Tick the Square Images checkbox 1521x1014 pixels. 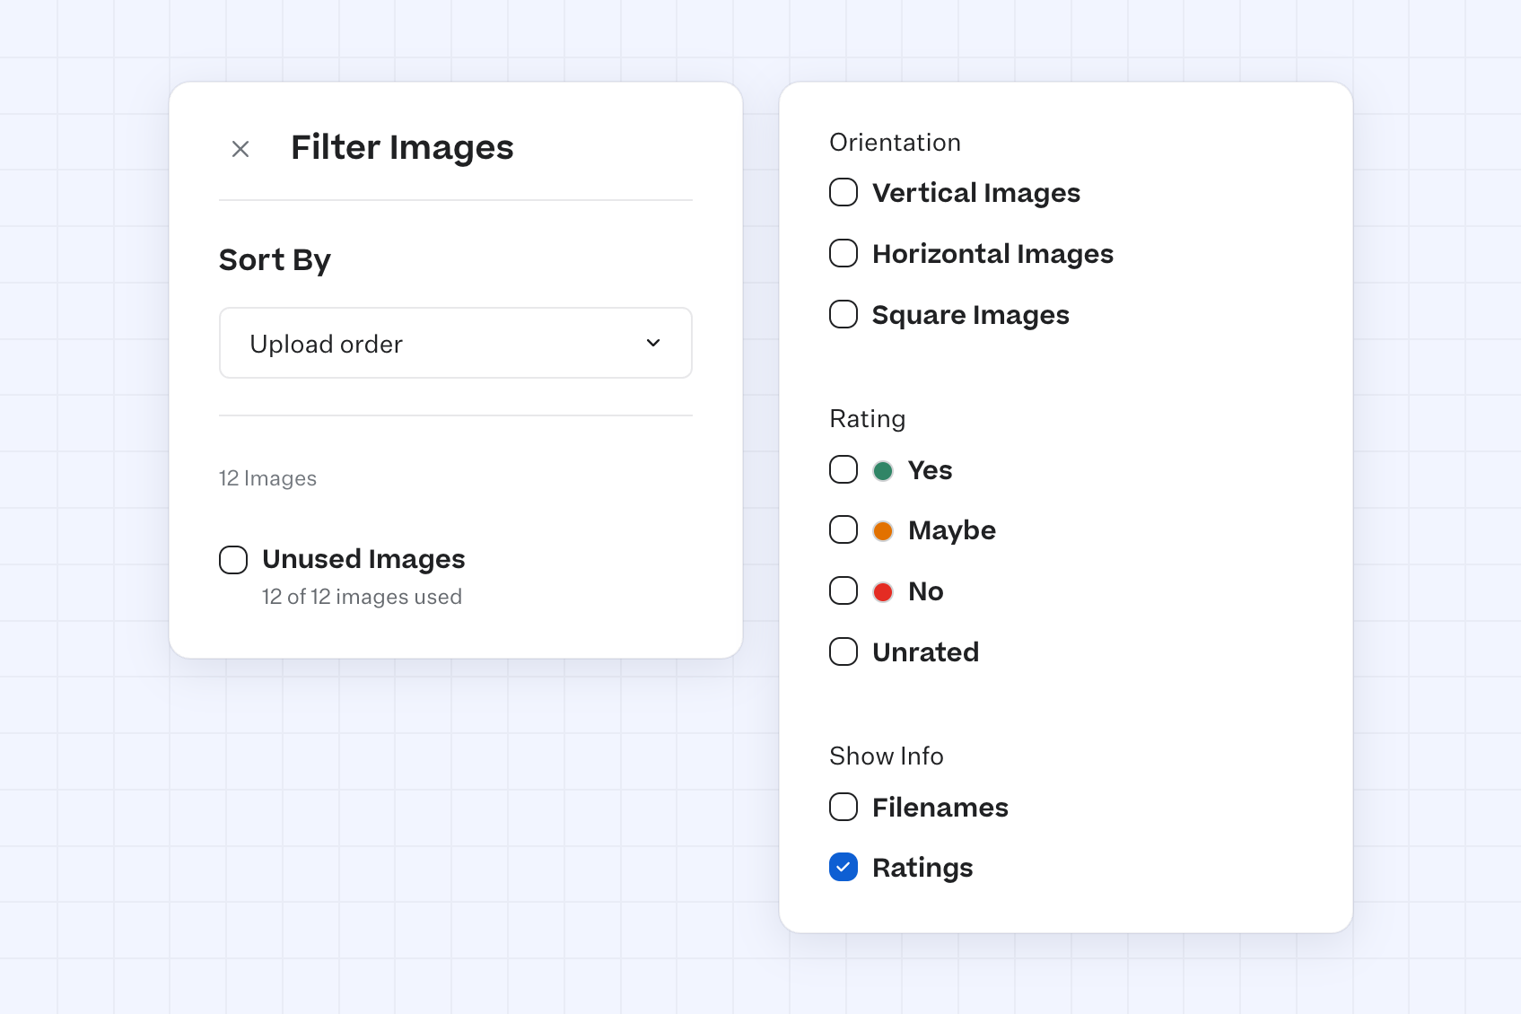(x=844, y=314)
